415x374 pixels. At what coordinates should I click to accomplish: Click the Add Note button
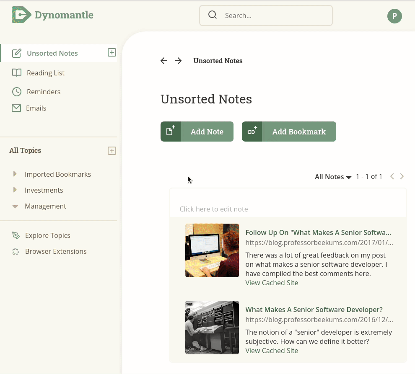197,132
